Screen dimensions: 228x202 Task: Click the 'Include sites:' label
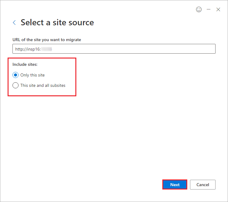[25, 64]
